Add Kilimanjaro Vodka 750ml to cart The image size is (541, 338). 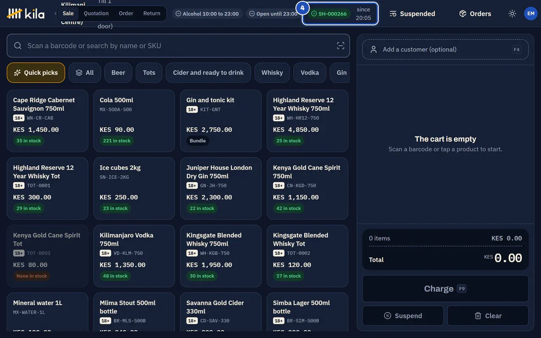click(134, 256)
